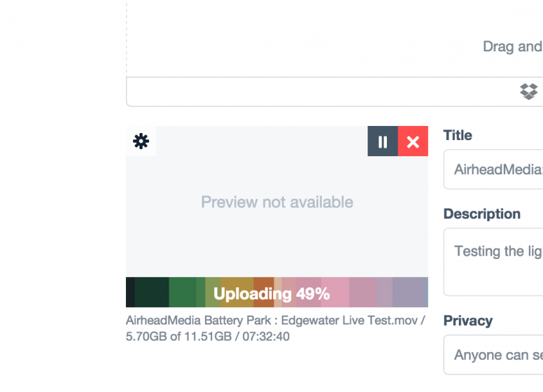Click the Privacy field label

(468, 321)
